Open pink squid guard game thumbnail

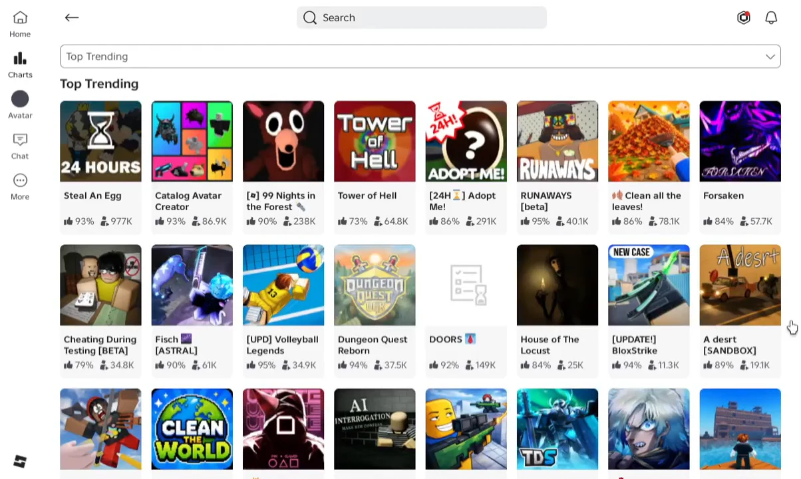point(283,429)
